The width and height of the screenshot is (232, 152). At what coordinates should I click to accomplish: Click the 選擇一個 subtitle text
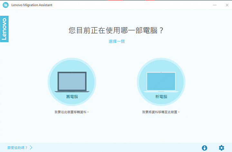tap(117, 41)
